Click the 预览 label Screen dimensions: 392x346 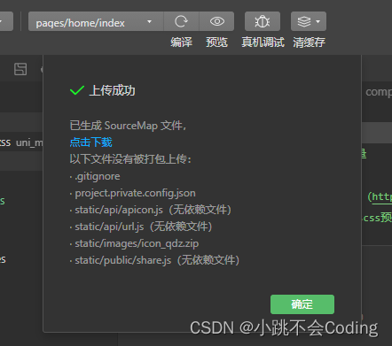[216, 42]
